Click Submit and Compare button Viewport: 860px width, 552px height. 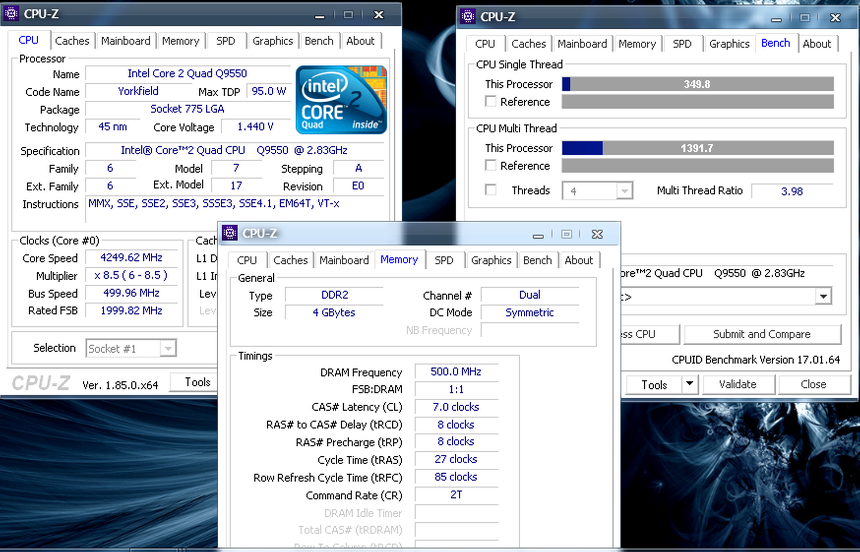762,334
